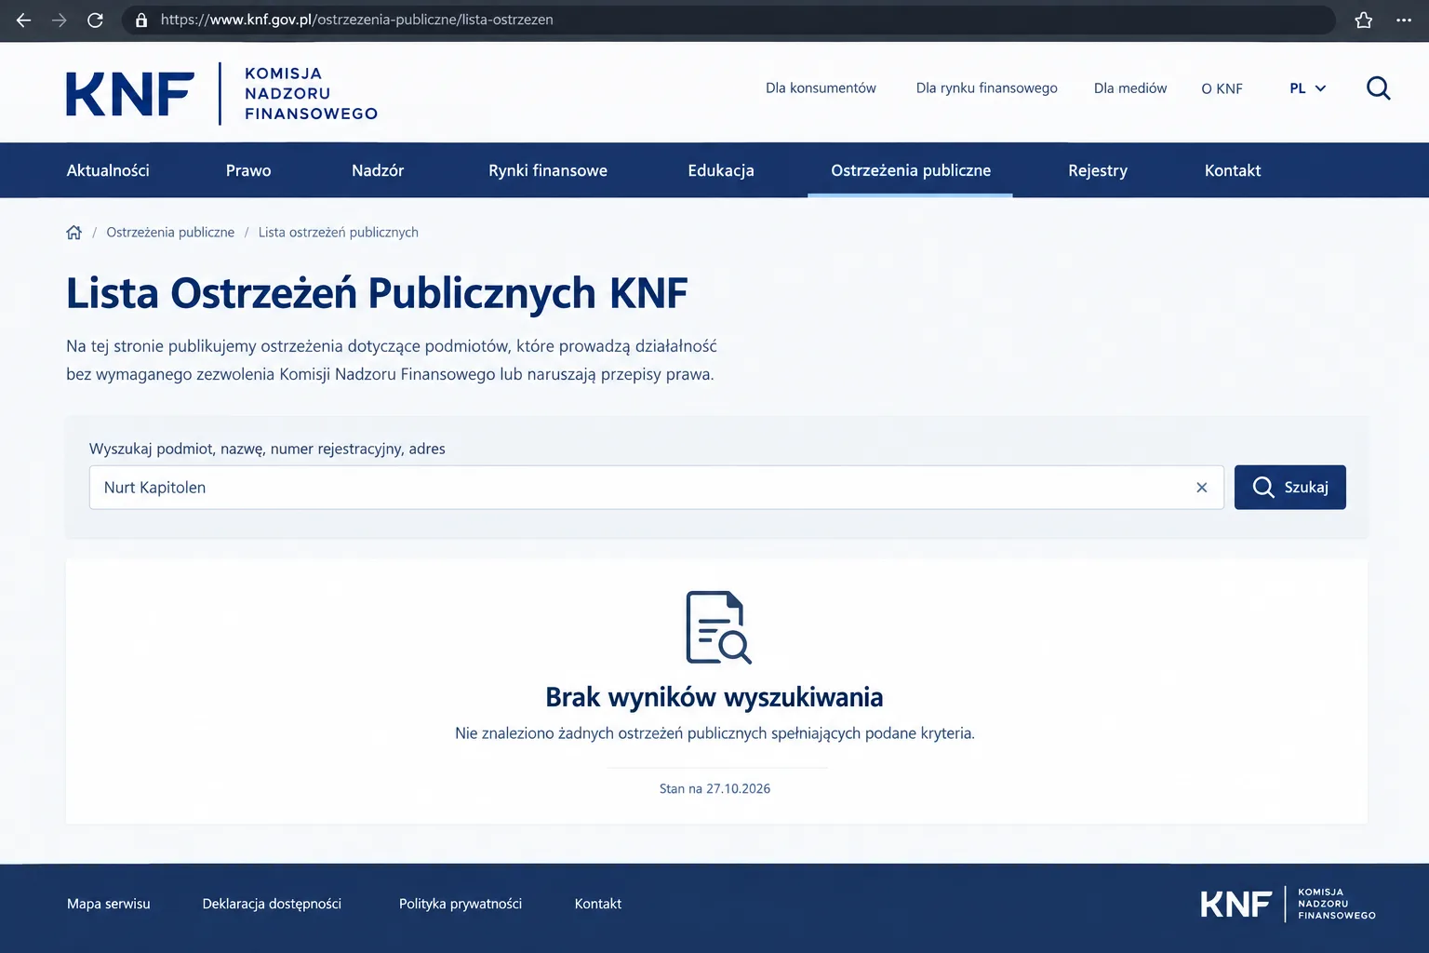Click the padlock site security icon
1429x953 pixels.
click(141, 20)
